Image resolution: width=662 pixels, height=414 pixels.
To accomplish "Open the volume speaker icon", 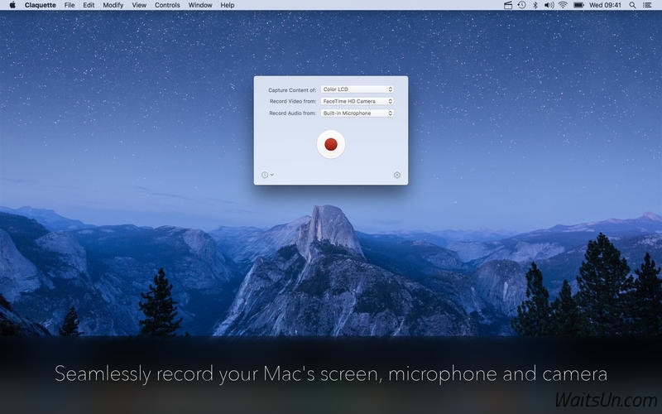I will coord(548,5).
